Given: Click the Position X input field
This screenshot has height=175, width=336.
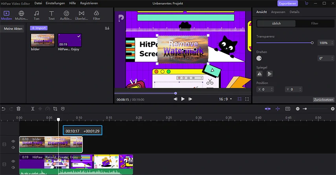Looking at the screenshot, I should click(x=265, y=89).
